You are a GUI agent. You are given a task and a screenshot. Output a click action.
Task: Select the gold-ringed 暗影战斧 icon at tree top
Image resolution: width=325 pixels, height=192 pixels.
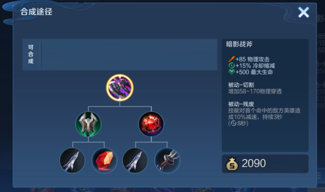pyautogui.click(x=120, y=88)
